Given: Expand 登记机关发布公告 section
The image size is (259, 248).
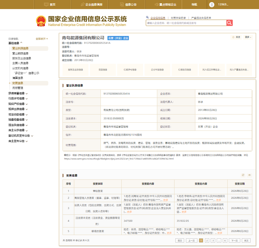Looking at the screenshot, I should (x=21, y=136).
